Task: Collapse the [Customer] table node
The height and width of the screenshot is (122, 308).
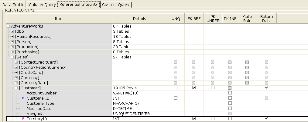Action: click(16, 88)
